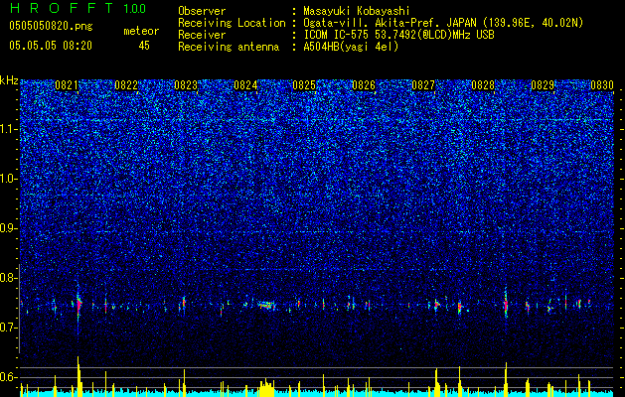This screenshot has height=397, width=625.
Task: Select the ICOM IC-575 receiver description
Action: (x=398, y=35)
